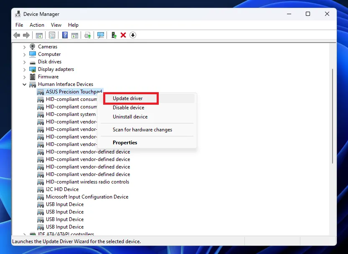Viewport: 348px width, 254px height.
Task: Choose Scan for hardware changes in context menu
Action: [148, 130]
